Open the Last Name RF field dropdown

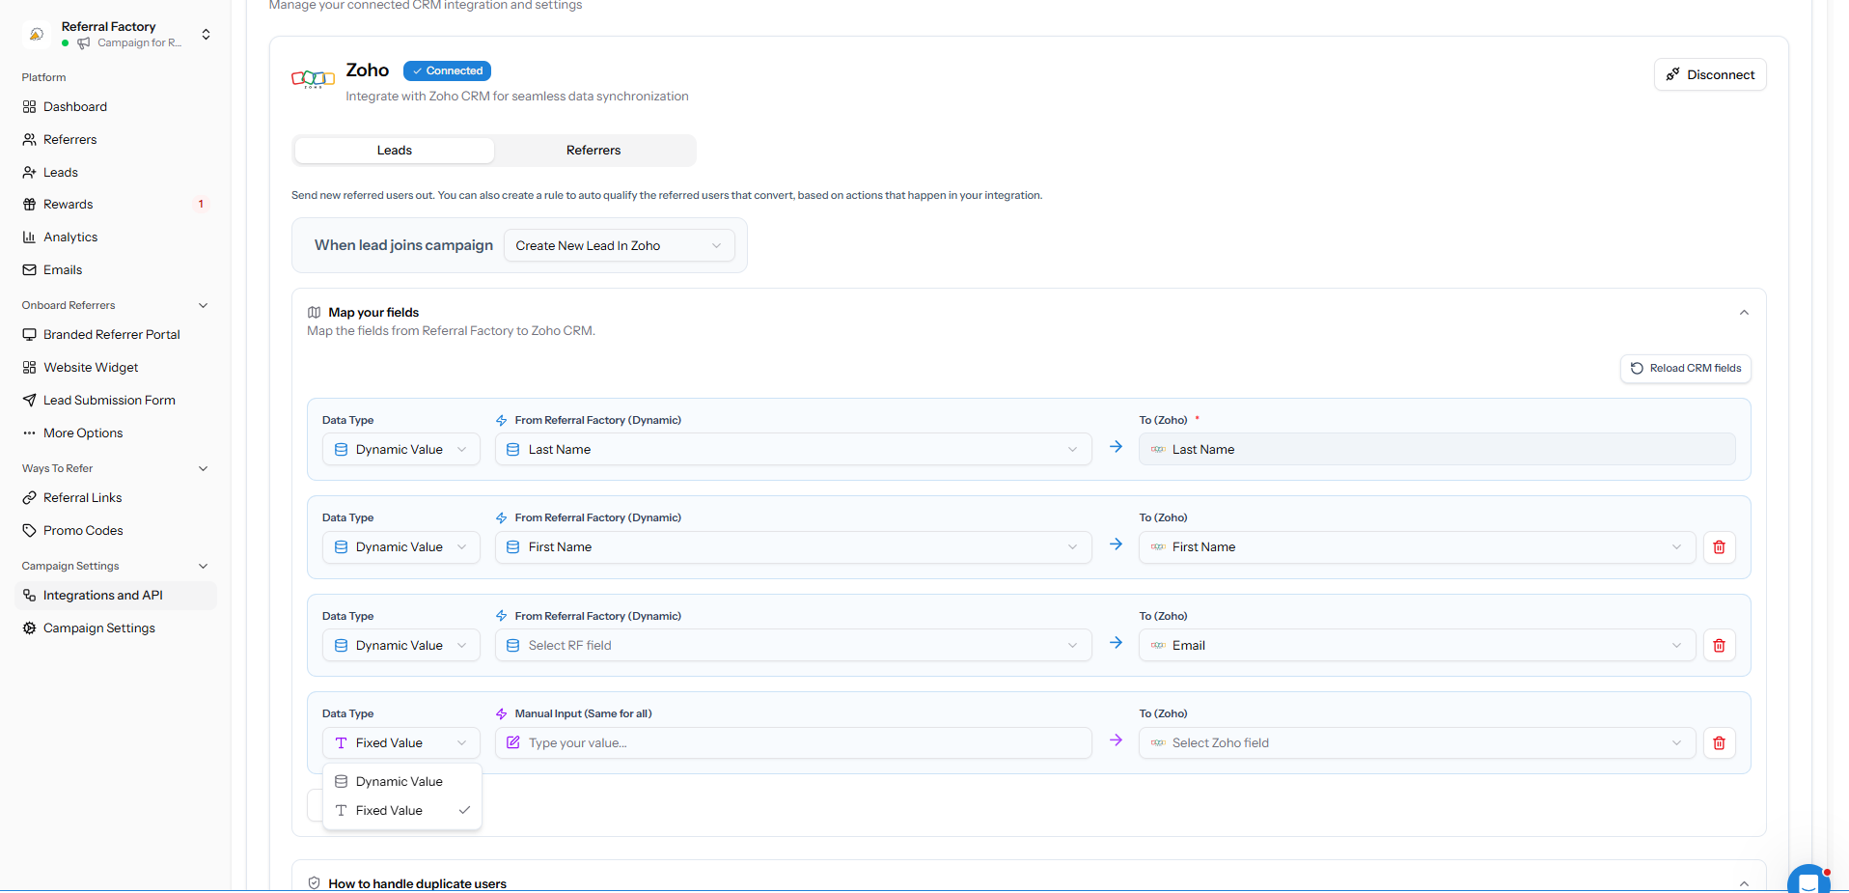click(793, 450)
